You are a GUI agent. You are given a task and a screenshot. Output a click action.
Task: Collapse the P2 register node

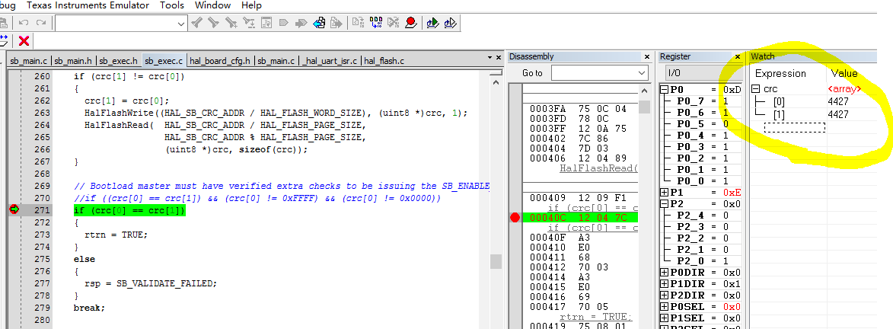(664, 203)
